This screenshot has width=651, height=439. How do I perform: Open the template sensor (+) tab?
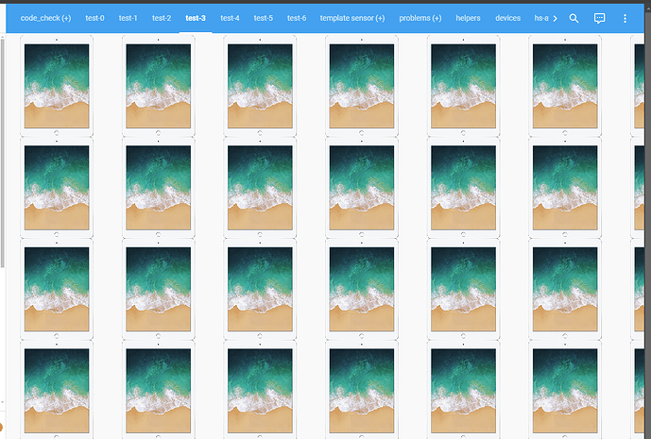coord(352,18)
